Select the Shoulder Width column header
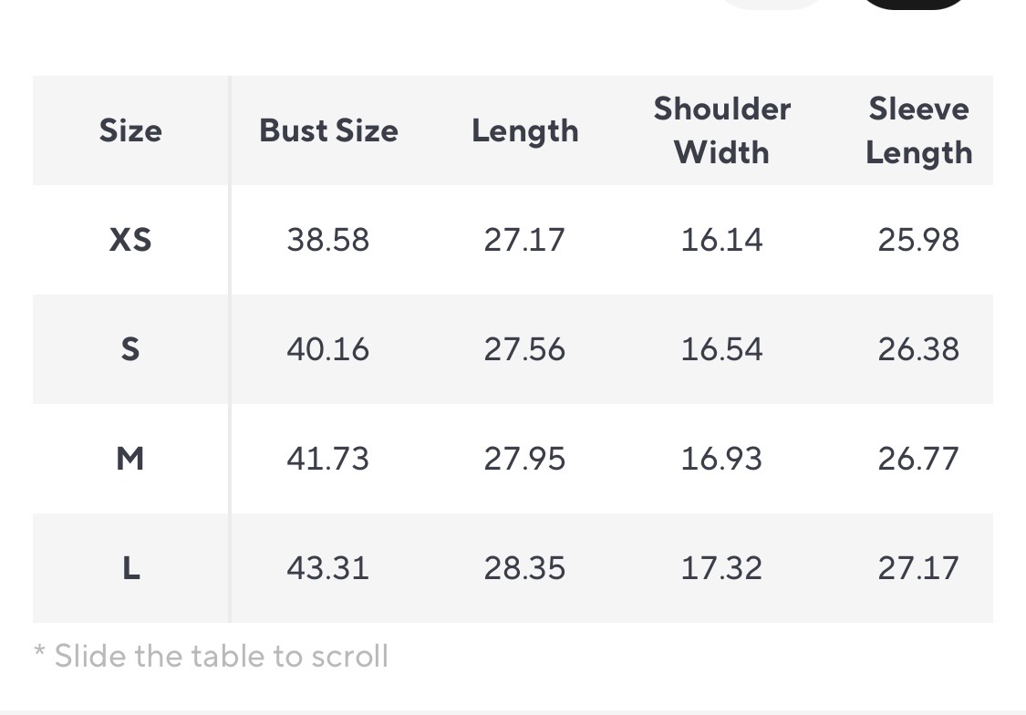 tap(721, 130)
